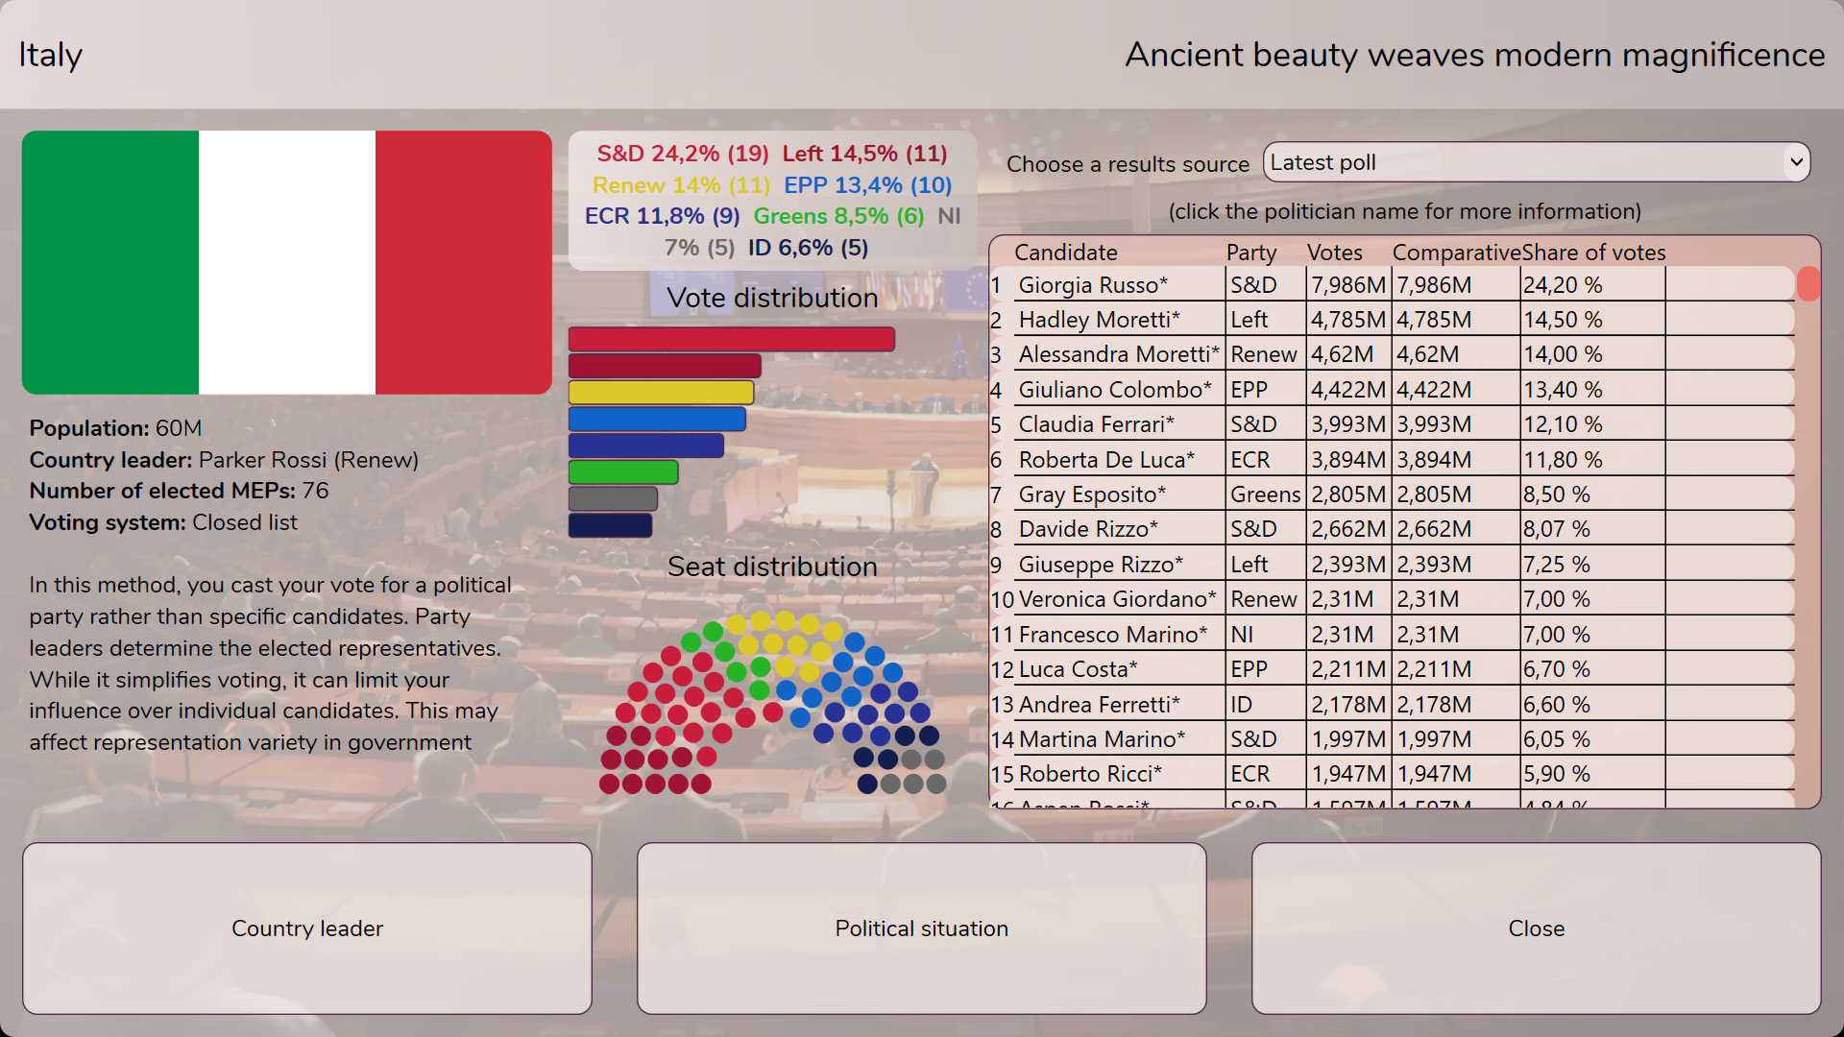Click the blue EPP vote bar
1844x1037 pixels.
(657, 419)
